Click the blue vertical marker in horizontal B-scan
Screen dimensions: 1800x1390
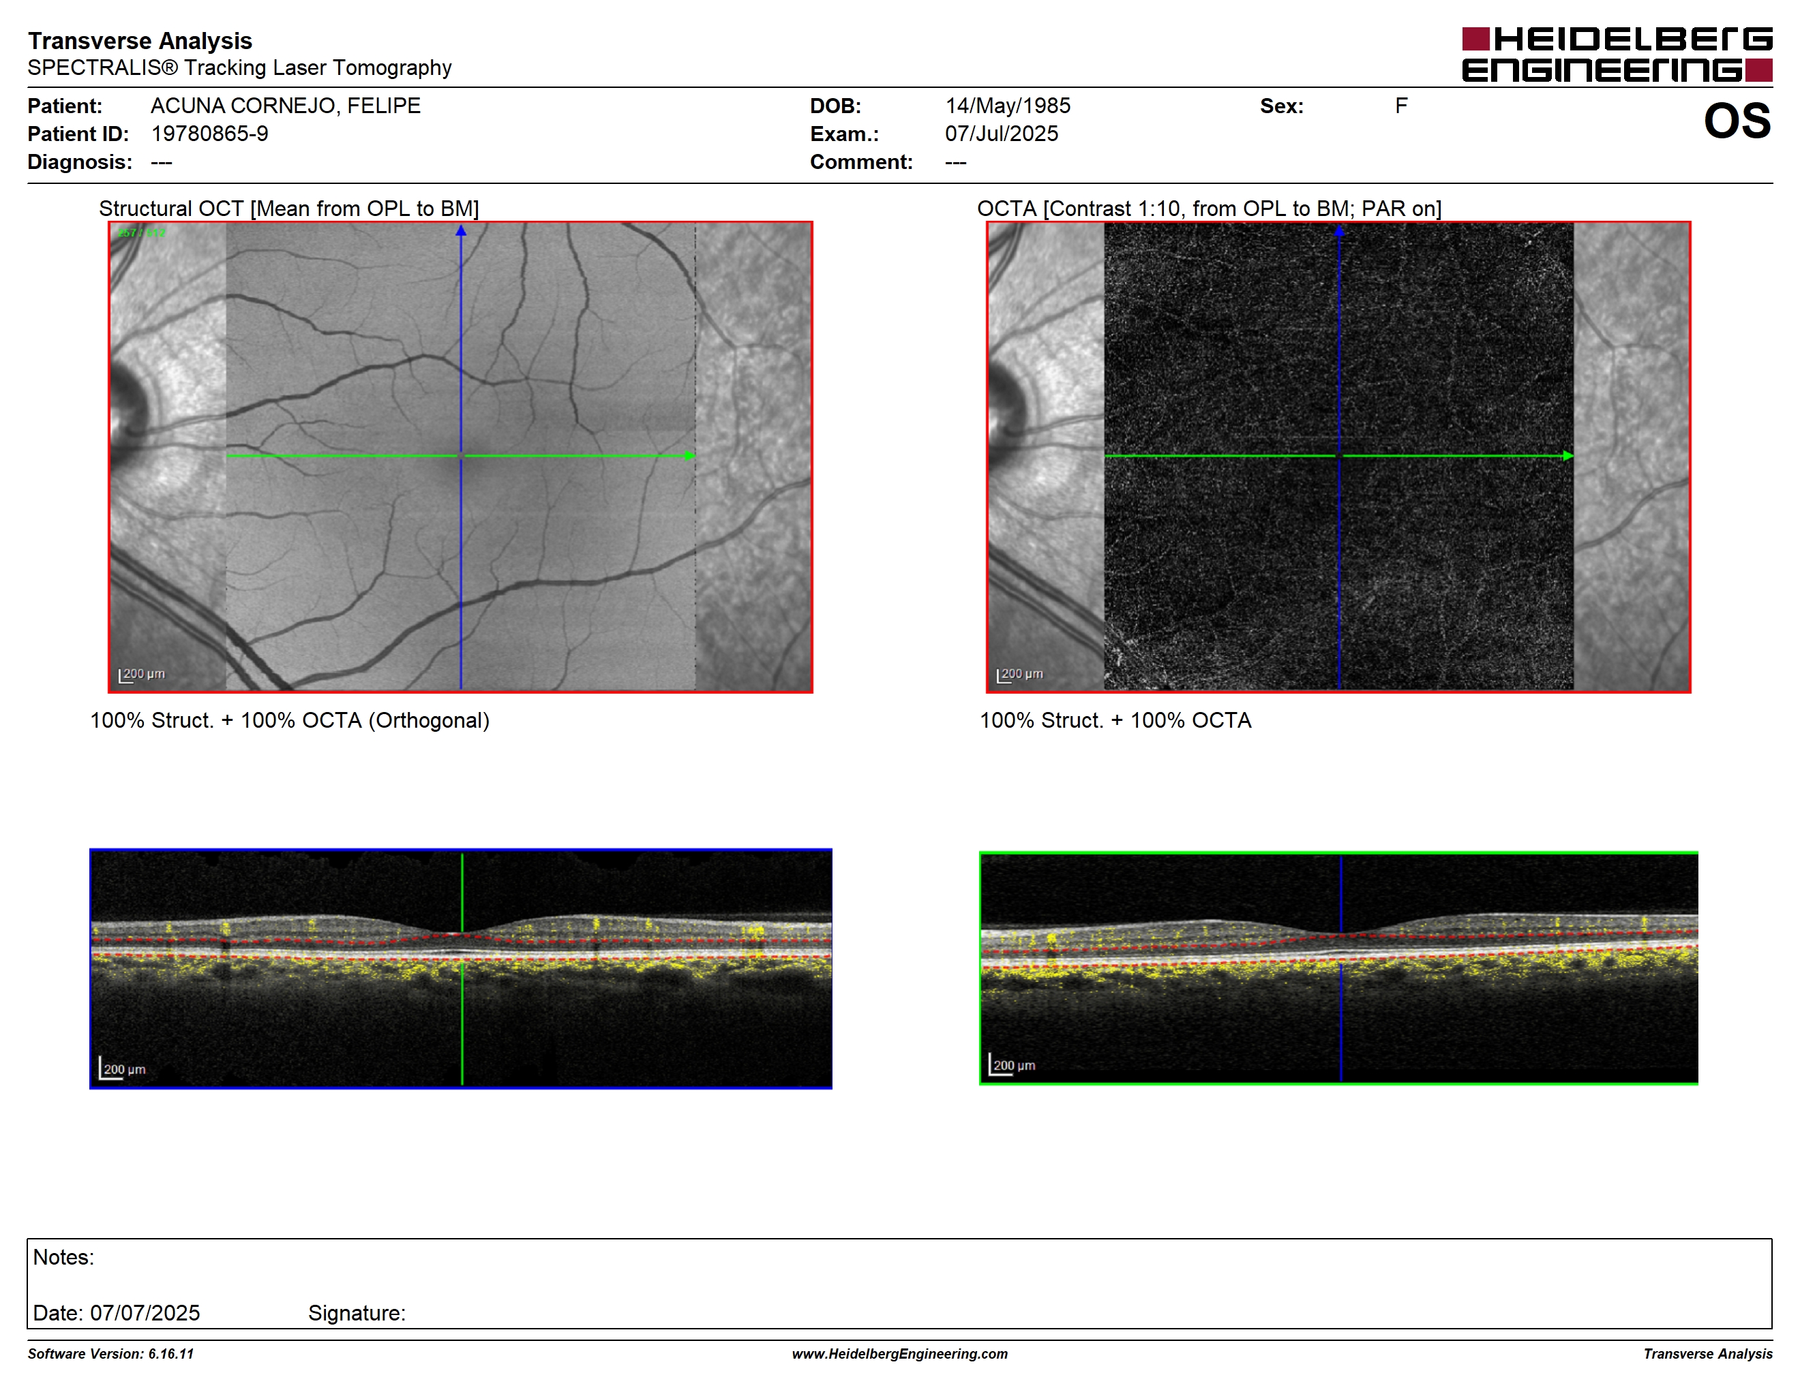(1341, 968)
